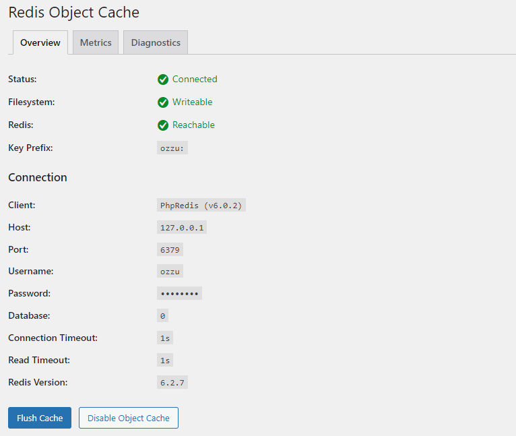Image resolution: width=516 pixels, height=436 pixels.
Task: Click the 'Redis Version:' label
Action: click(x=38, y=382)
